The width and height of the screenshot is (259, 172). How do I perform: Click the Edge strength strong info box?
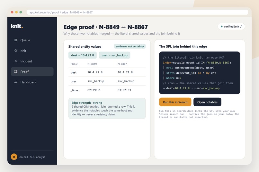coord(107,109)
